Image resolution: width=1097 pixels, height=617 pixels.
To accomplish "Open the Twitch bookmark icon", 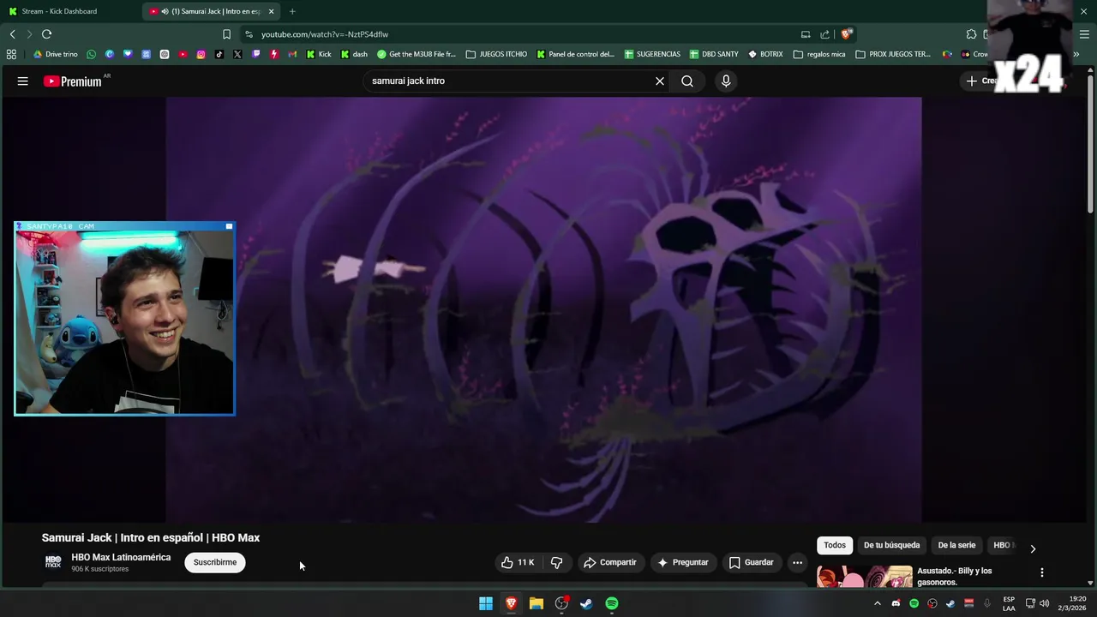I will click(255, 54).
